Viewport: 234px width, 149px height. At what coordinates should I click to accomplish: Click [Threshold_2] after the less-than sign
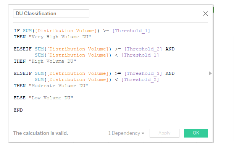140,80
